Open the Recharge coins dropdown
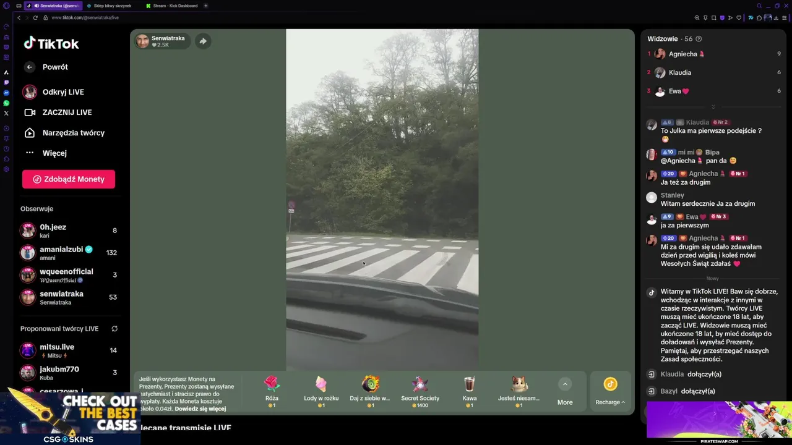 610,392
